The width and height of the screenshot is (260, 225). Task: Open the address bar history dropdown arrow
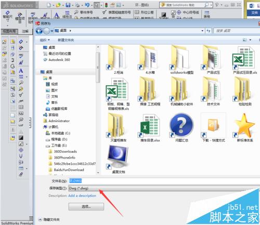click(x=202, y=31)
